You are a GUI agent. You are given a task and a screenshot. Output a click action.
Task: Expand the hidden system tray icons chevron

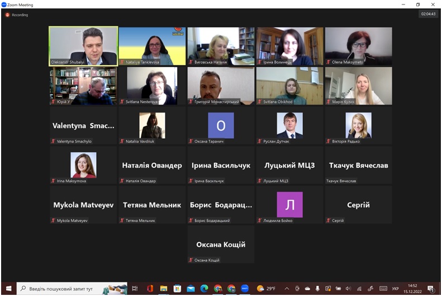coord(287,289)
